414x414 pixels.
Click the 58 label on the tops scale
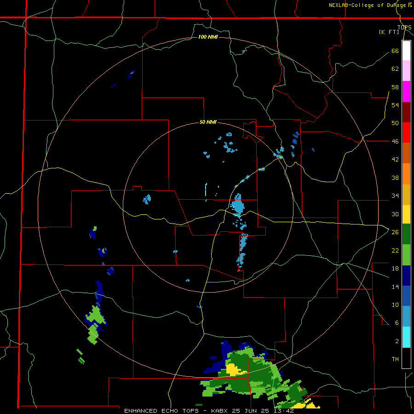coord(395,87)
